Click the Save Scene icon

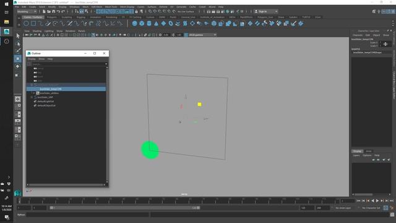[x=54, y=11]
